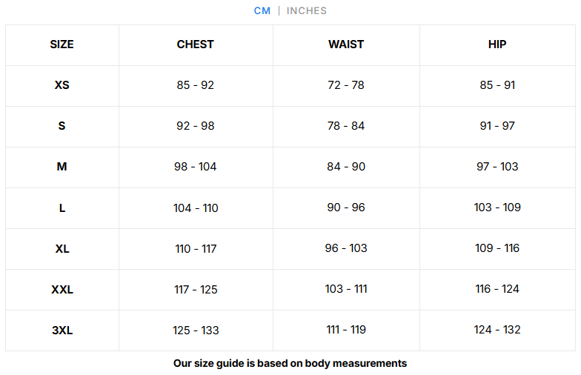Click waist value 90 - 96

(x=346, y=208)
